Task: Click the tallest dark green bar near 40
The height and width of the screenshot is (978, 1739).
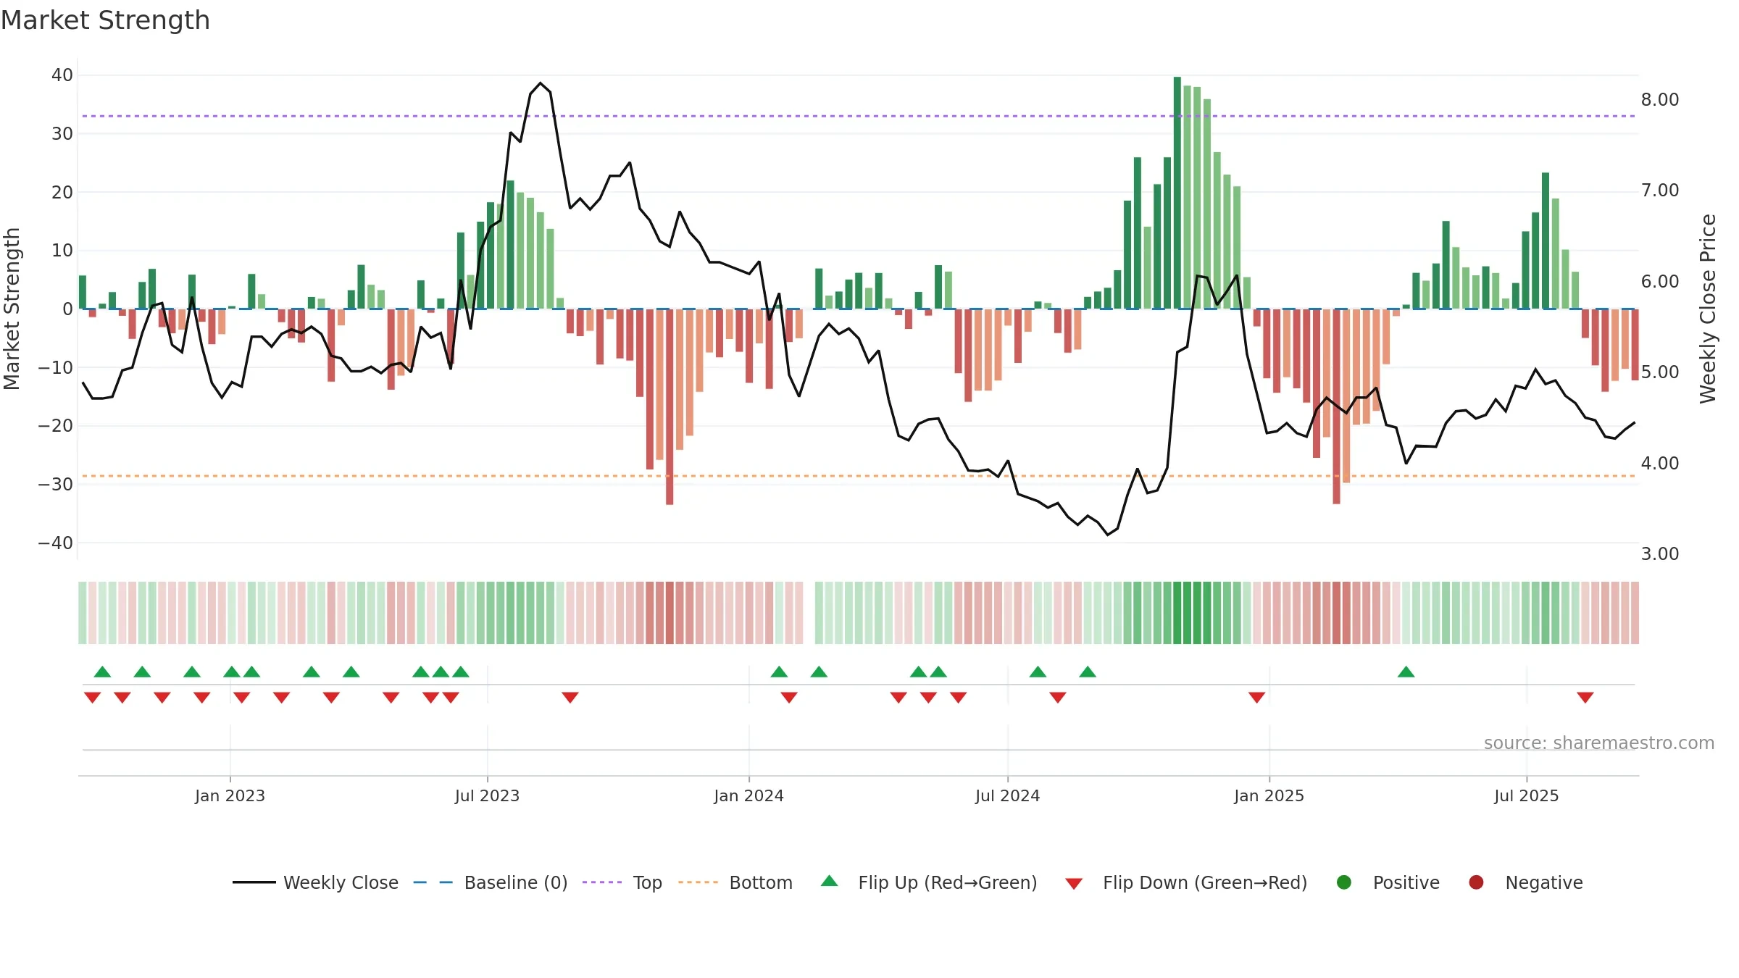Action: tap(1177, 193)
